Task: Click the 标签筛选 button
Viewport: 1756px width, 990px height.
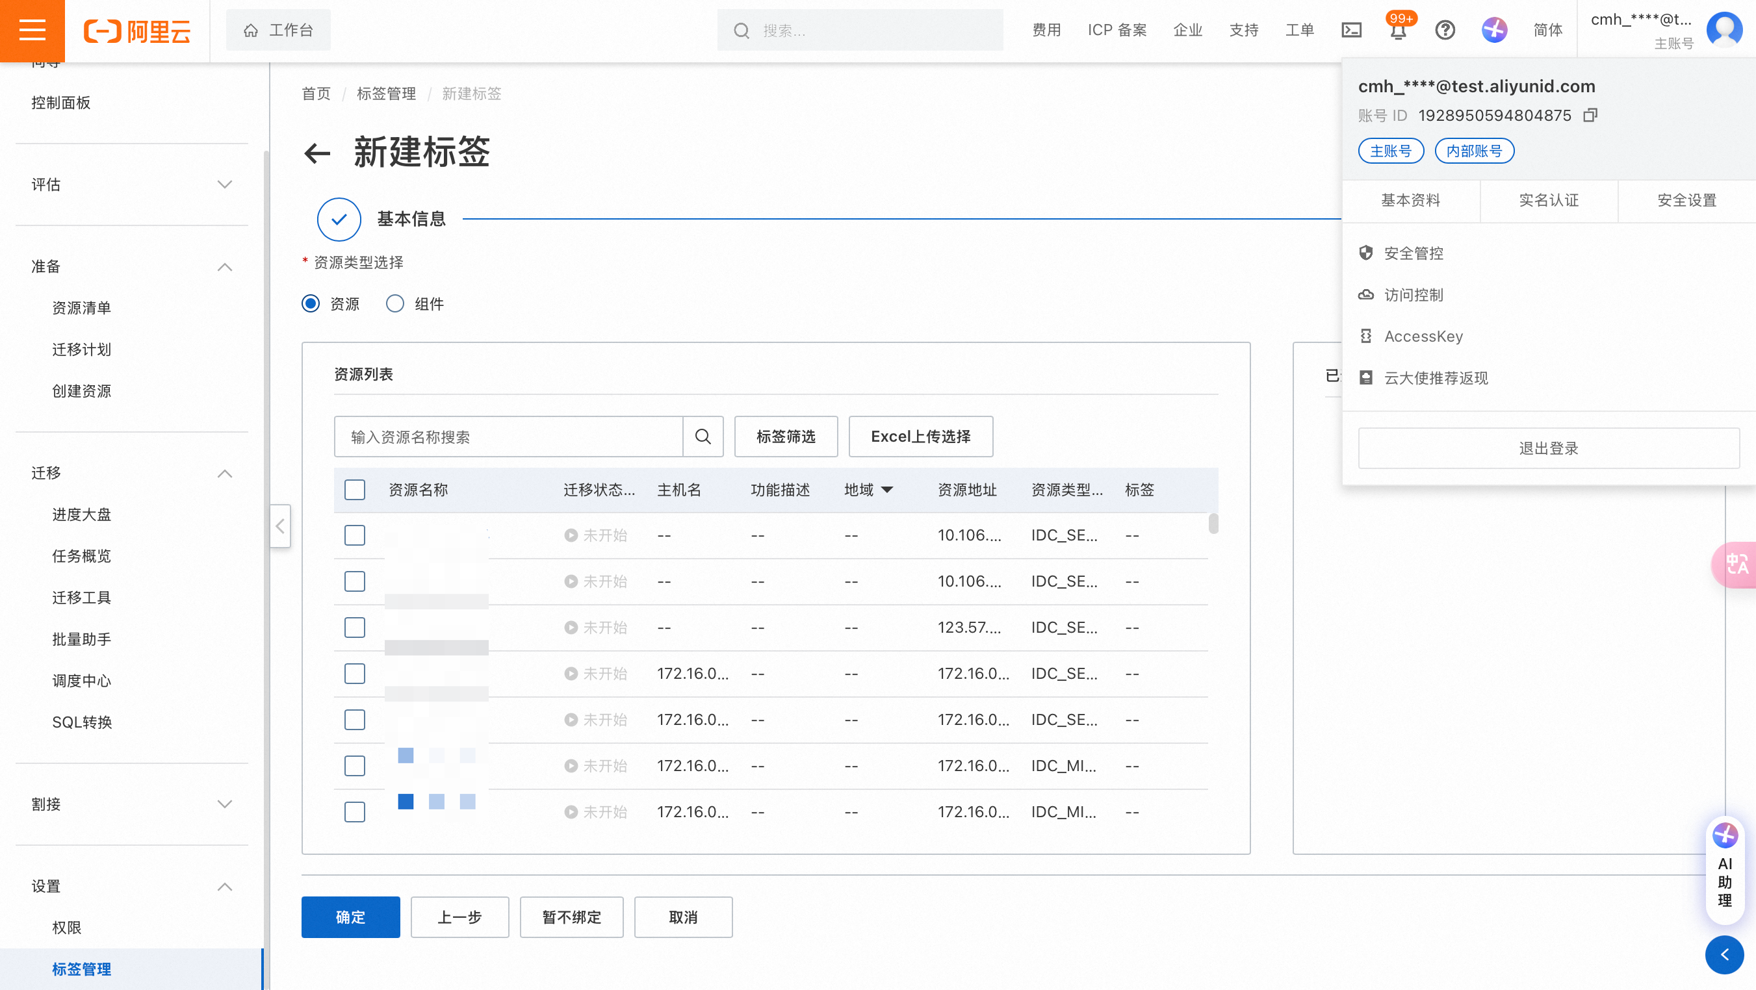Action: [x=786, y=437]
